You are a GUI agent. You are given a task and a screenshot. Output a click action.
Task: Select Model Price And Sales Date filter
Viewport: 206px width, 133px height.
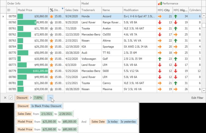[77, 122]
